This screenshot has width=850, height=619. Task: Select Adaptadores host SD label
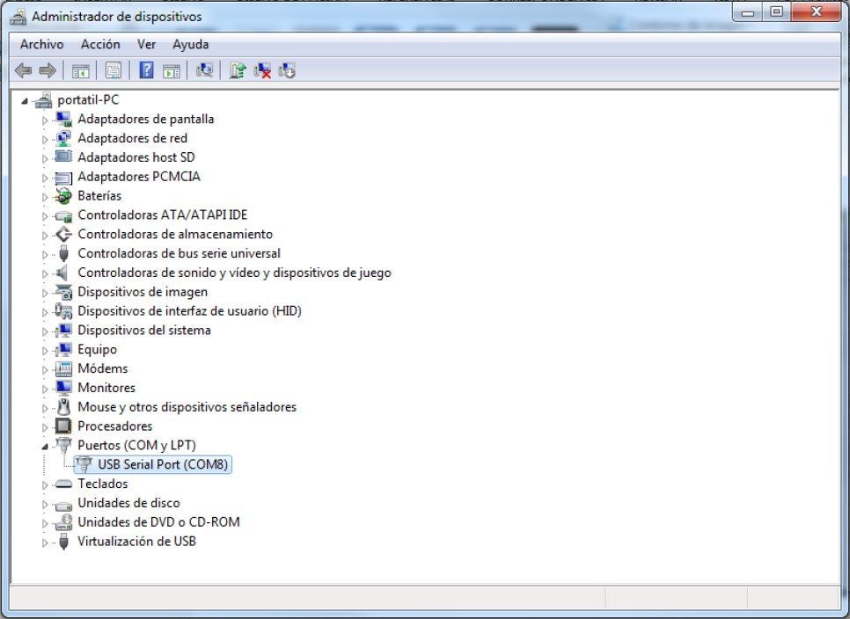136,157
